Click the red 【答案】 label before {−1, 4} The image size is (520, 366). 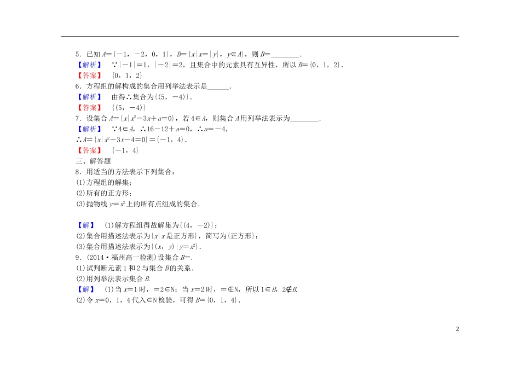(90, 150)
